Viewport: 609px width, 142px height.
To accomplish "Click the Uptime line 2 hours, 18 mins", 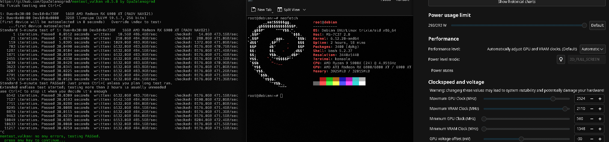I will (339, 43).
